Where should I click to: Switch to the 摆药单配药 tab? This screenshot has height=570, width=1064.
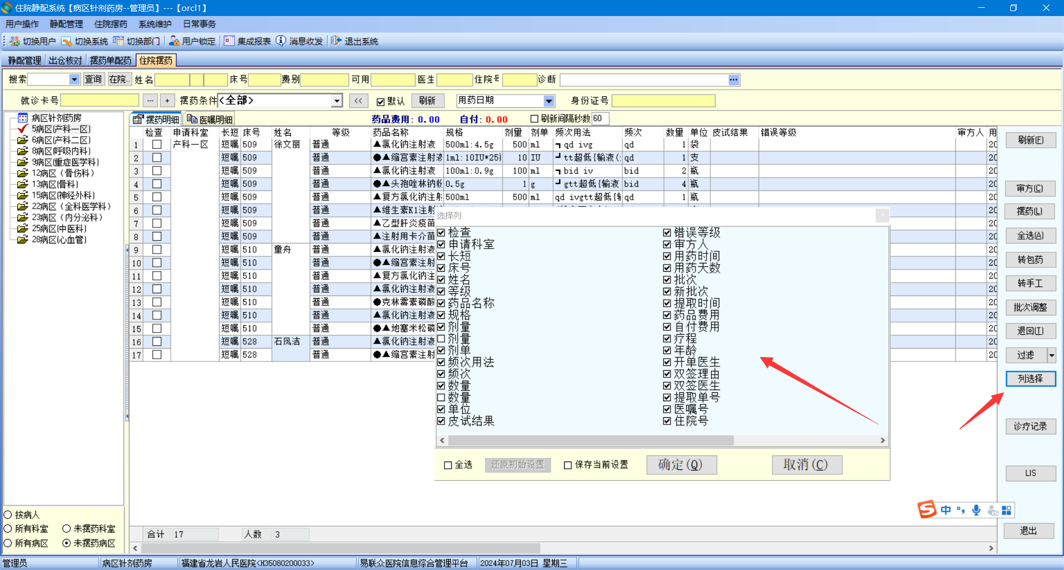pos(111,60)
